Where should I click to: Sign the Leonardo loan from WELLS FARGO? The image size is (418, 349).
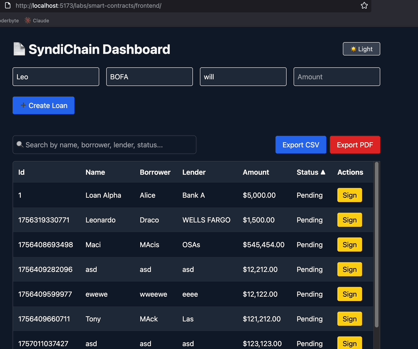(x=350, y=220)
